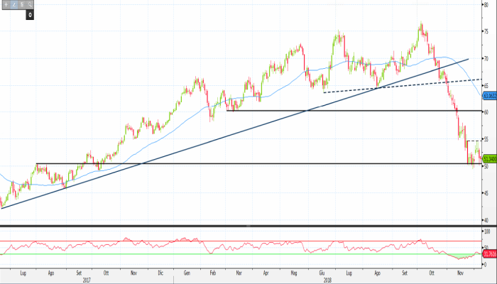Click the black '0' counter box

coord(30,14)
